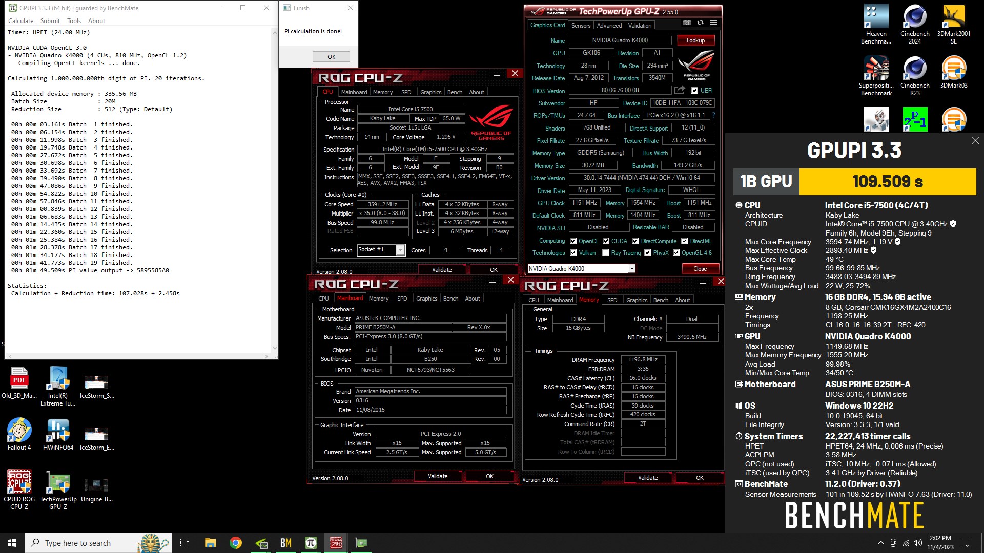Click the ROG CPU-Z taskbar icon
Viewport: 984px width, 553px height.
[336, 543]
